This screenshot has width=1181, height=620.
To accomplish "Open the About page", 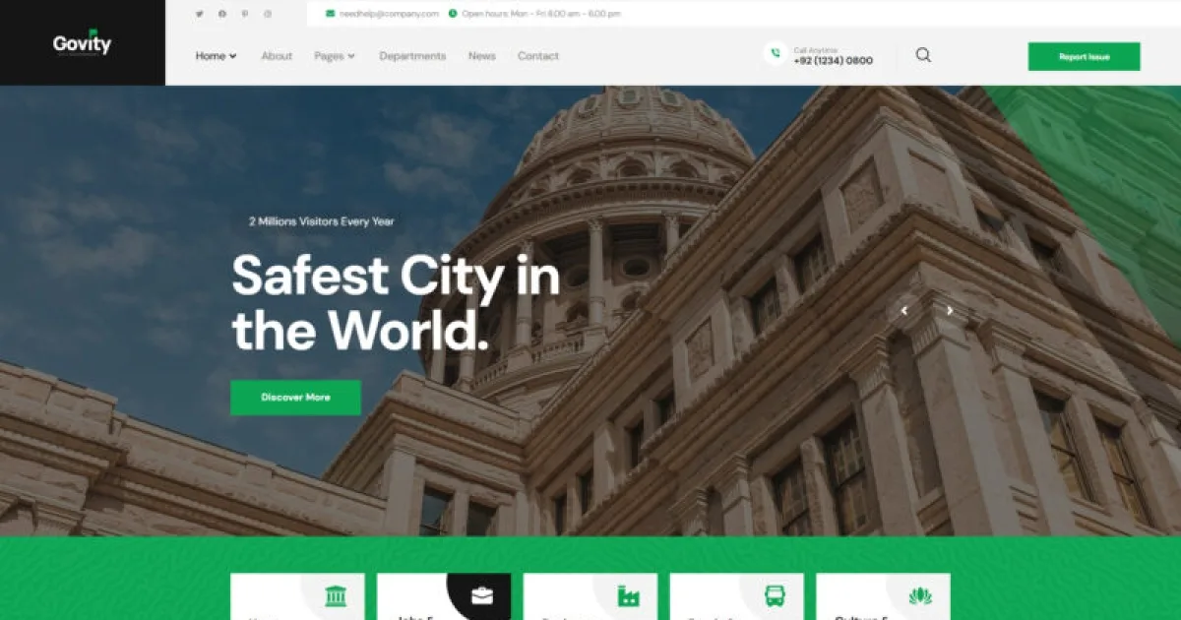I will point(277,56).
